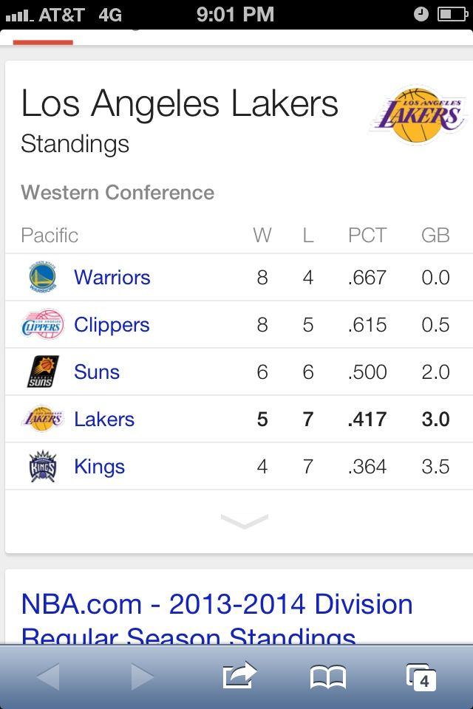Open the Warriors team link
Viewport: 473px width, 709px height.
point(112,277)
